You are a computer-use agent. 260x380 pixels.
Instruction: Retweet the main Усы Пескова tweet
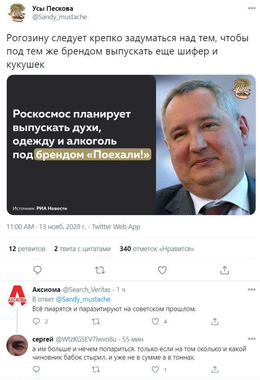pos(100,270)
